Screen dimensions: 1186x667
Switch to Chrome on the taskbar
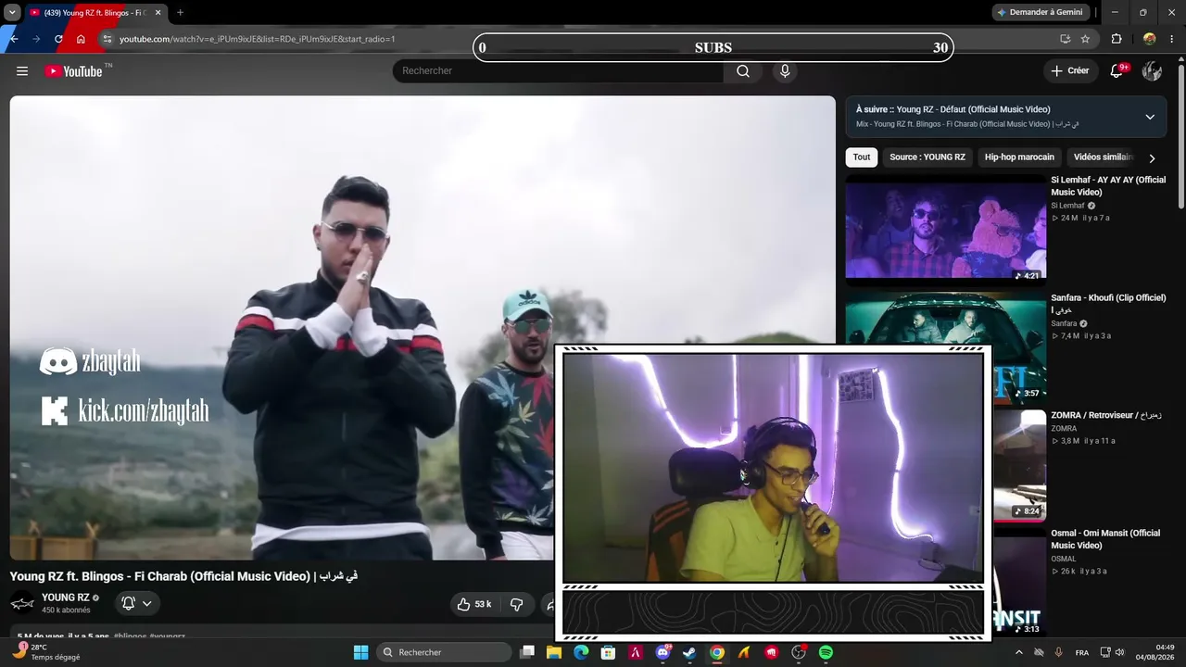click(x=716, y=653)
